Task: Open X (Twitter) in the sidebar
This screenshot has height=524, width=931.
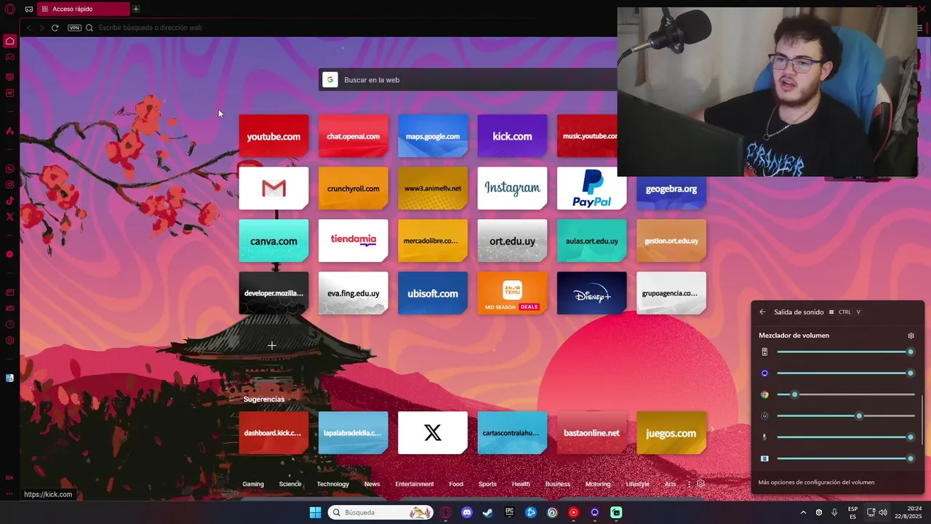Action: pos(9,217)
